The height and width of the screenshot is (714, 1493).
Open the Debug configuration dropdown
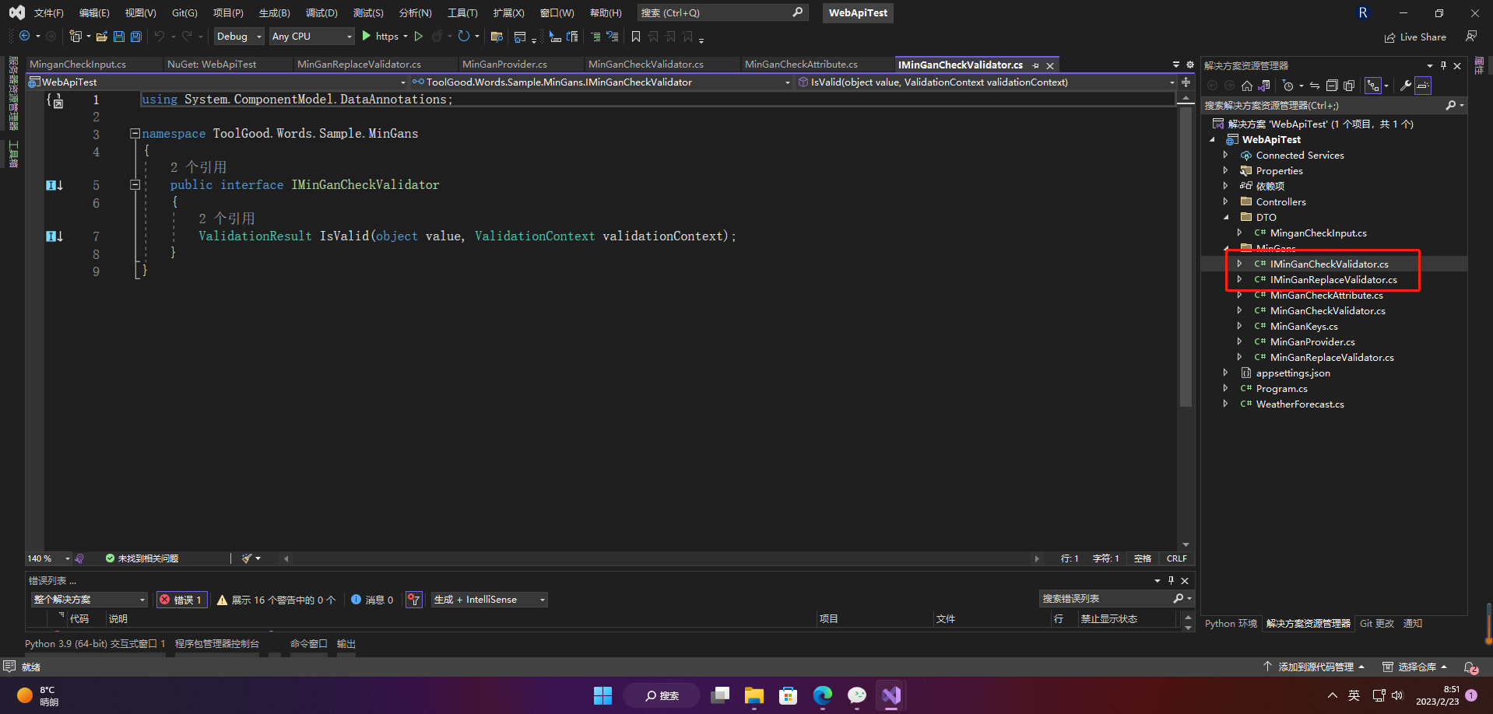coord(239,37)
